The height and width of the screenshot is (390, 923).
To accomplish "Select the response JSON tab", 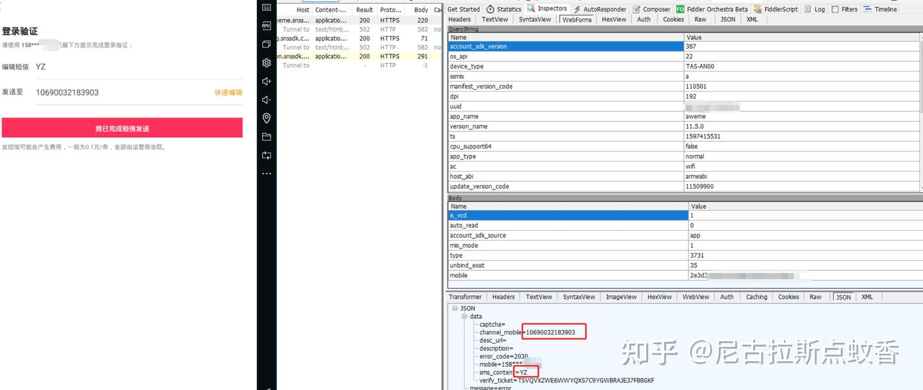I will [843, 297].
